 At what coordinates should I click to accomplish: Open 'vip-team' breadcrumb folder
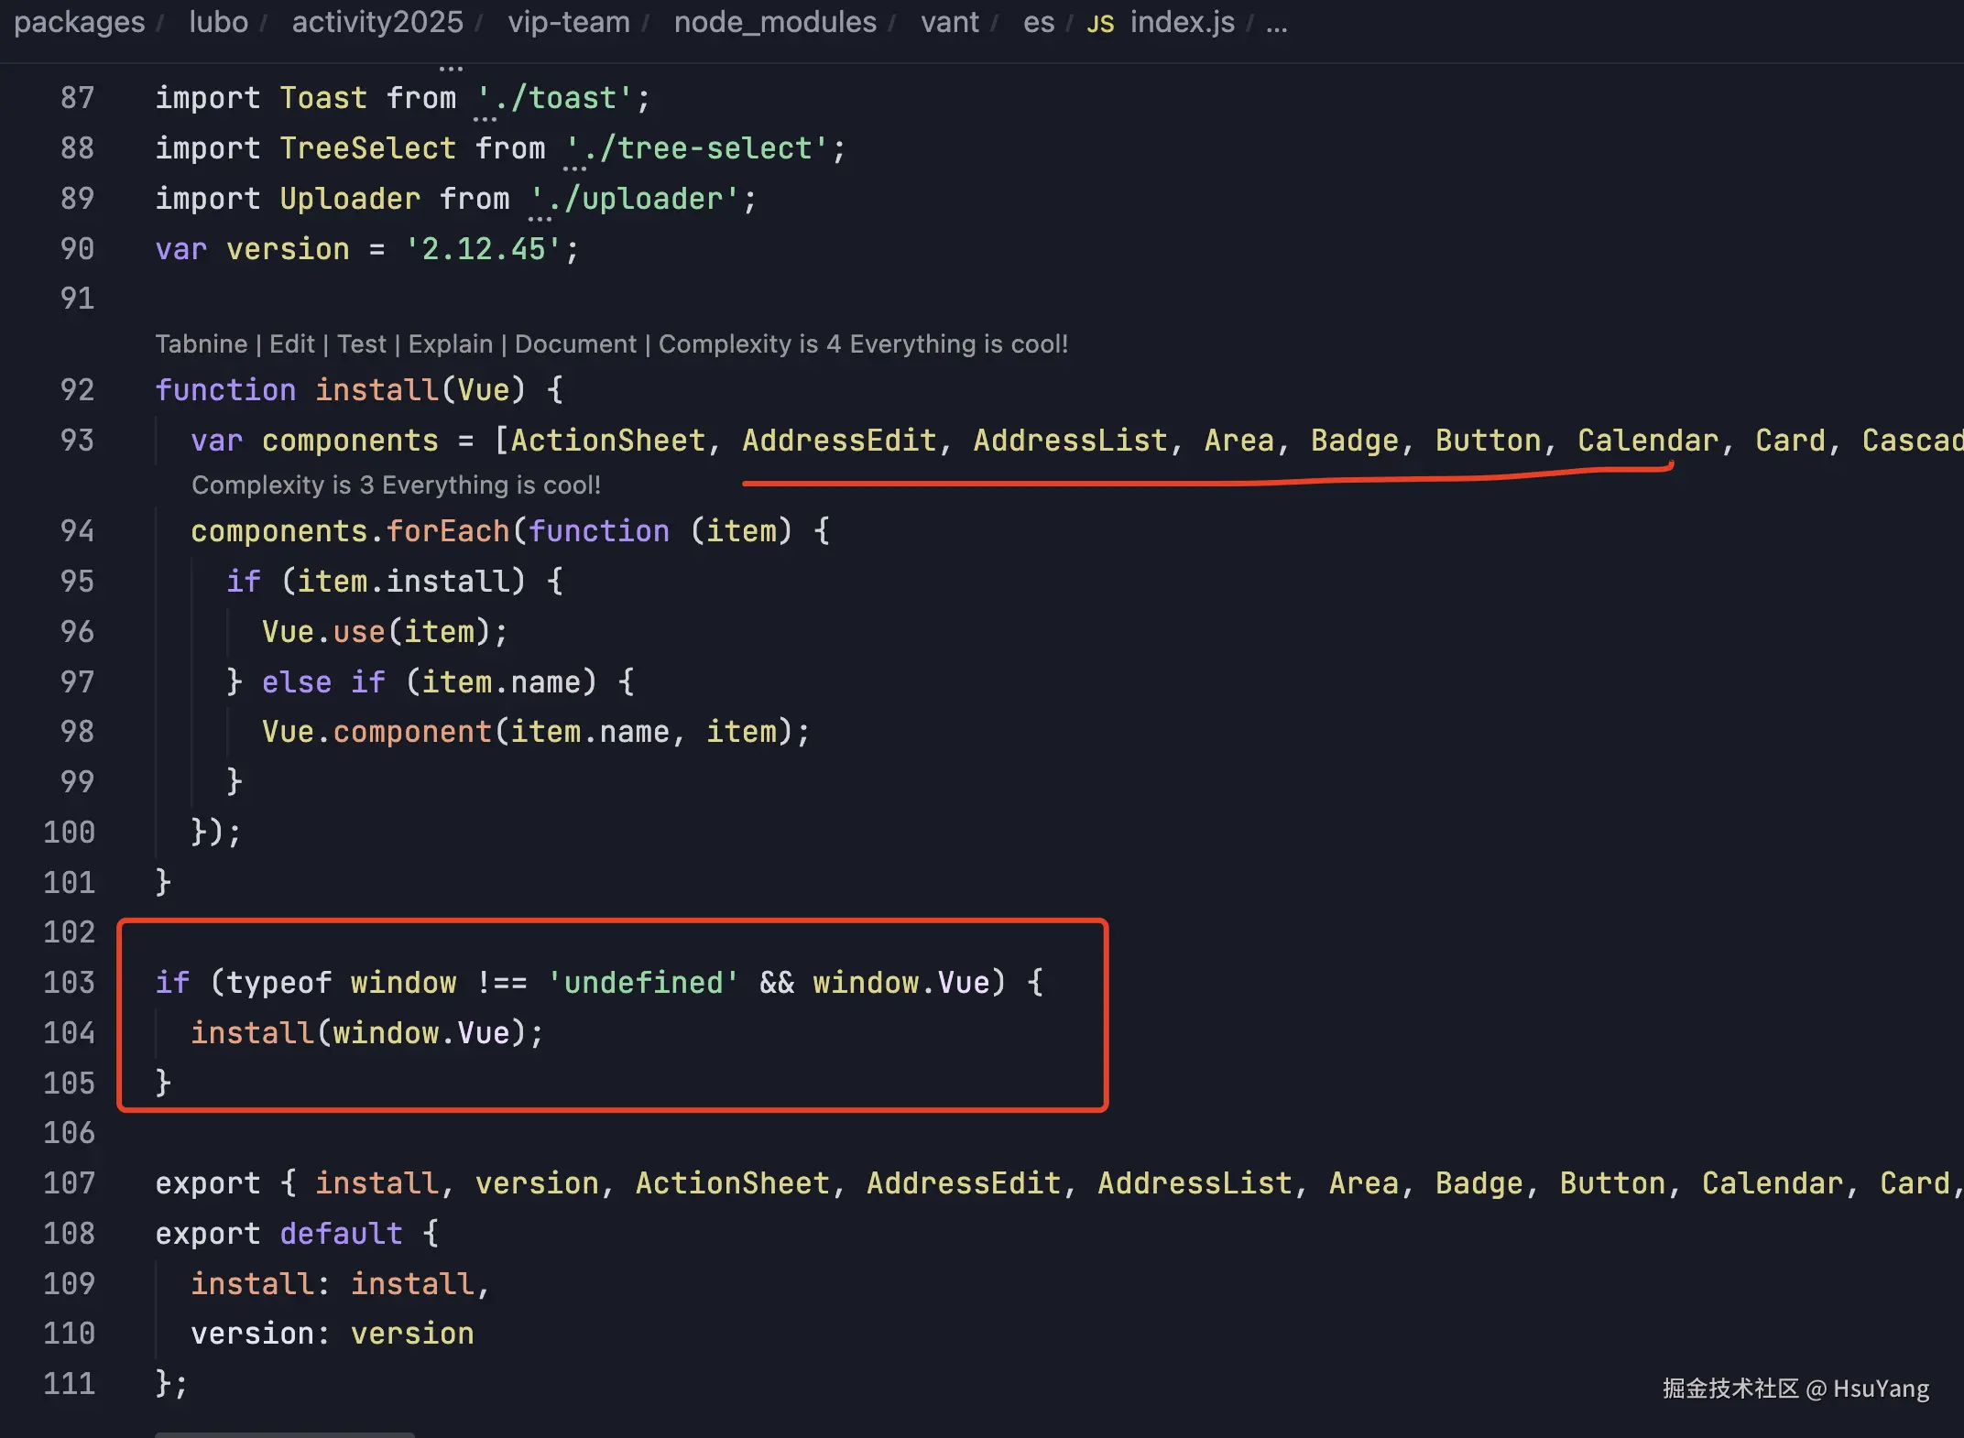click(569, 22)
